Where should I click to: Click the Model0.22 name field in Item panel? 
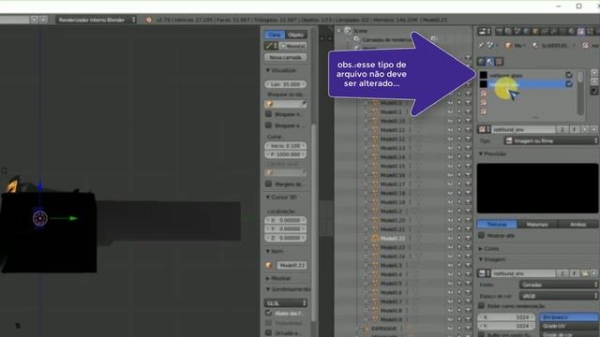tap(292, 265)
